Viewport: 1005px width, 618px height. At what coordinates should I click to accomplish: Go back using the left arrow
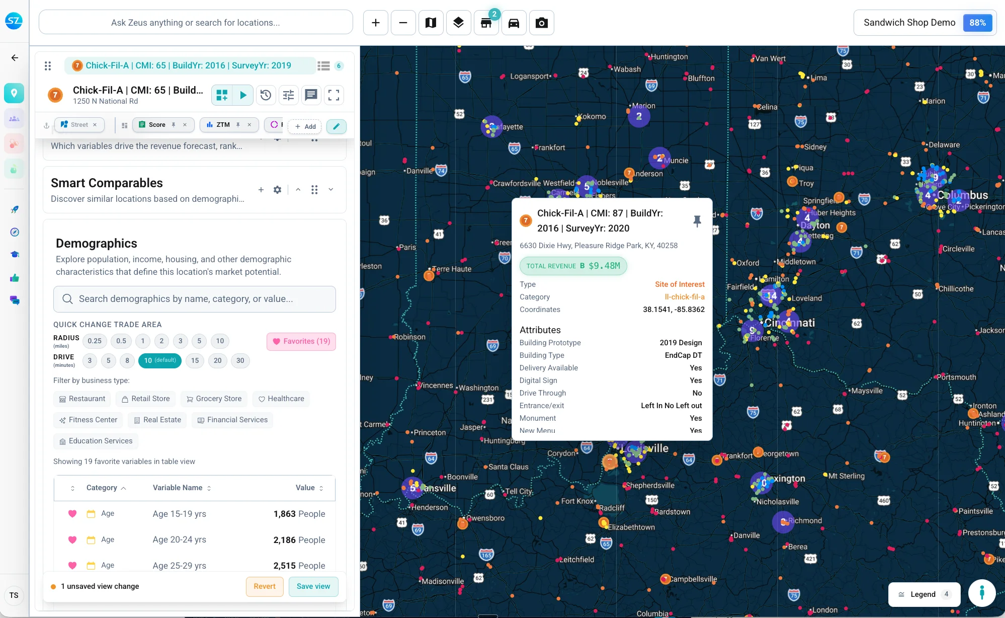[x=15, y=58]
